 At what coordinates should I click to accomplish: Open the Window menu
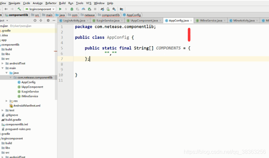click(x=99, y=3)
